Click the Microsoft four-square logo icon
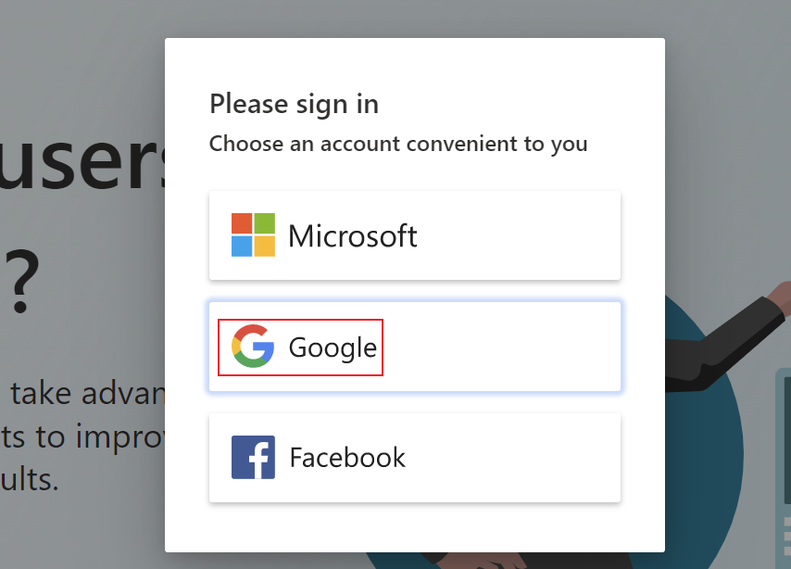Viewport: 791px width, 569px height. coord(253,234)
